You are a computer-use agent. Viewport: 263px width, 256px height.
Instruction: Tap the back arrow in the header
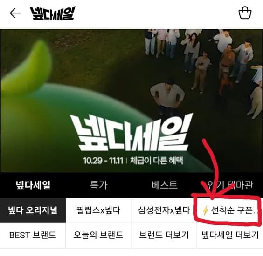[15, 13]
